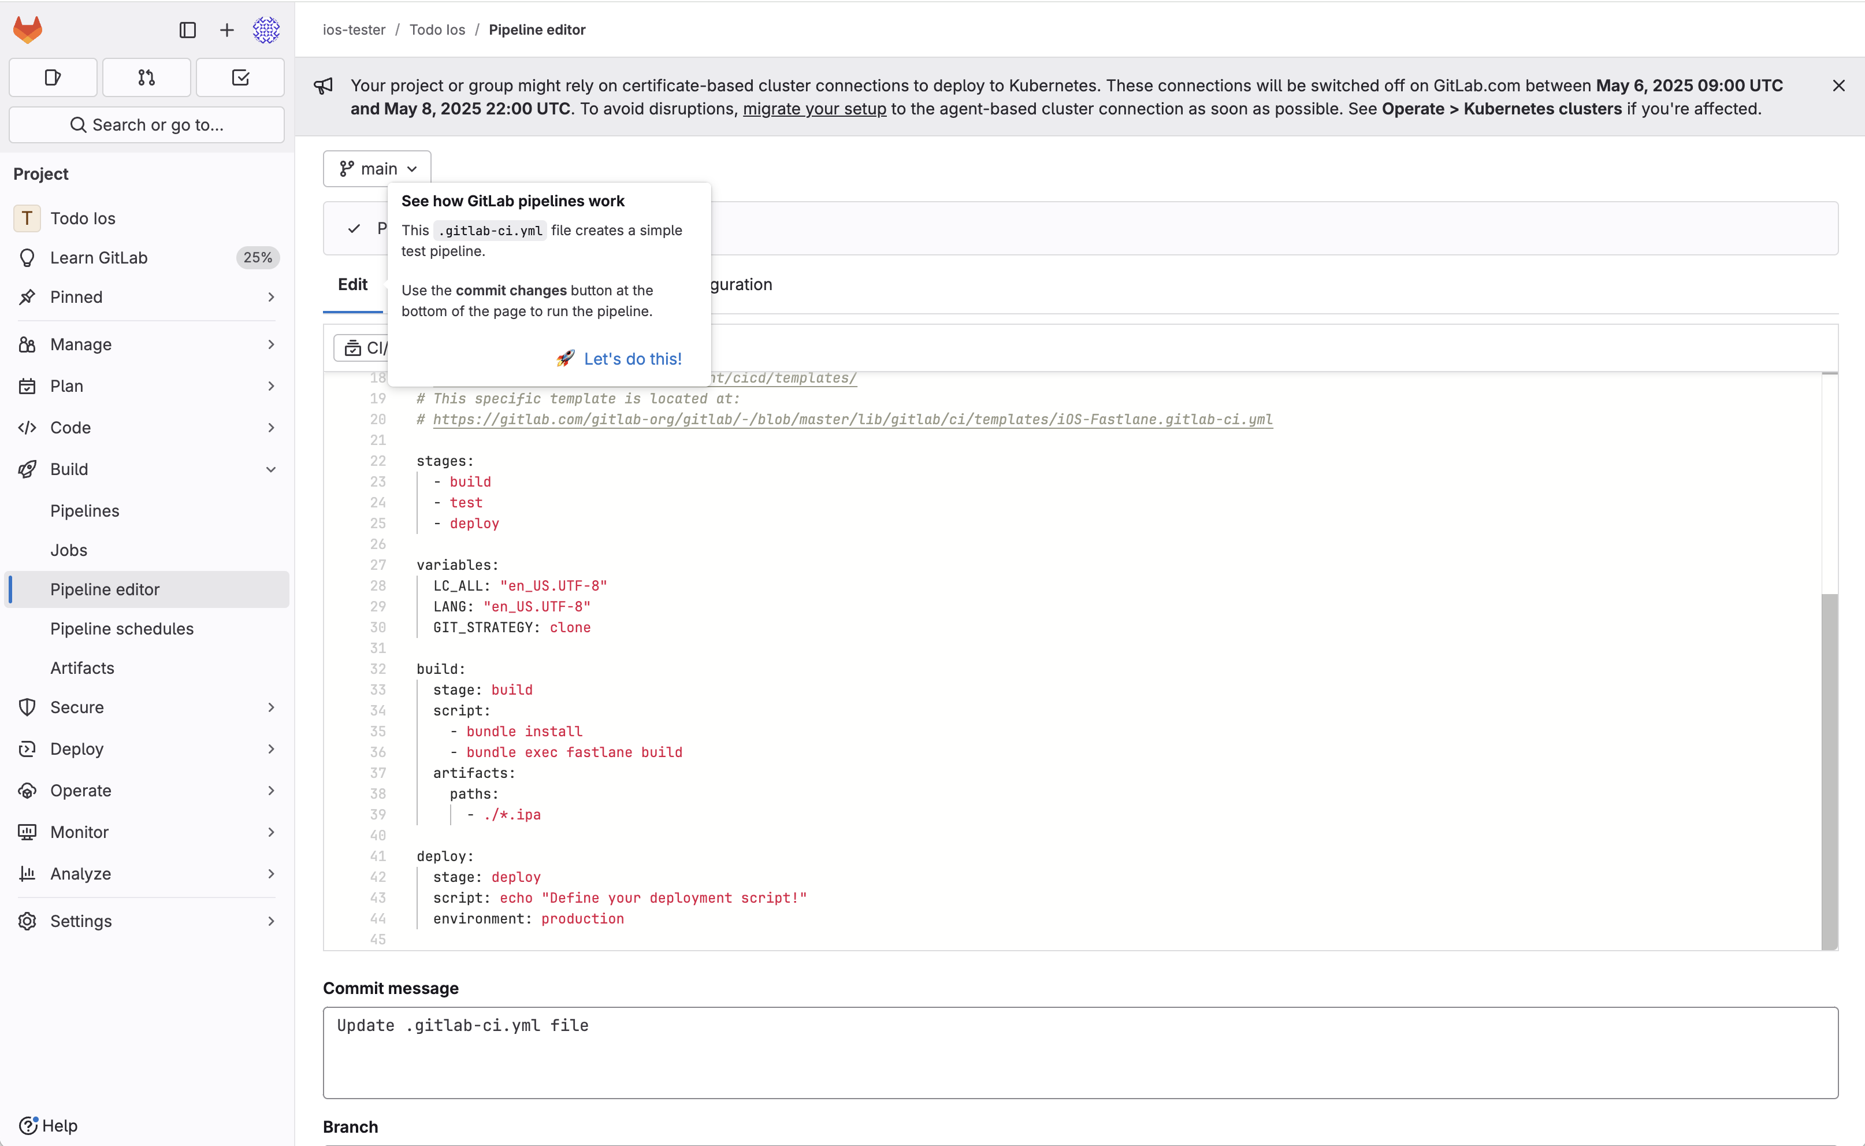Expand the Secure menu
Image resolution: width=1865 pixels, height=1146 pixels.
pos(146,707)
